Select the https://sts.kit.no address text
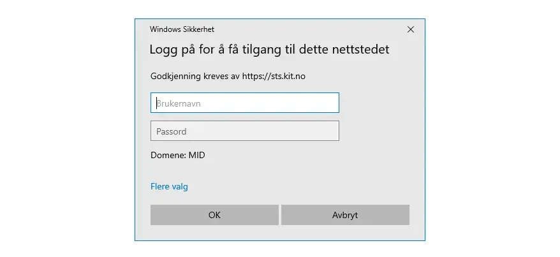 coord(274,77)
